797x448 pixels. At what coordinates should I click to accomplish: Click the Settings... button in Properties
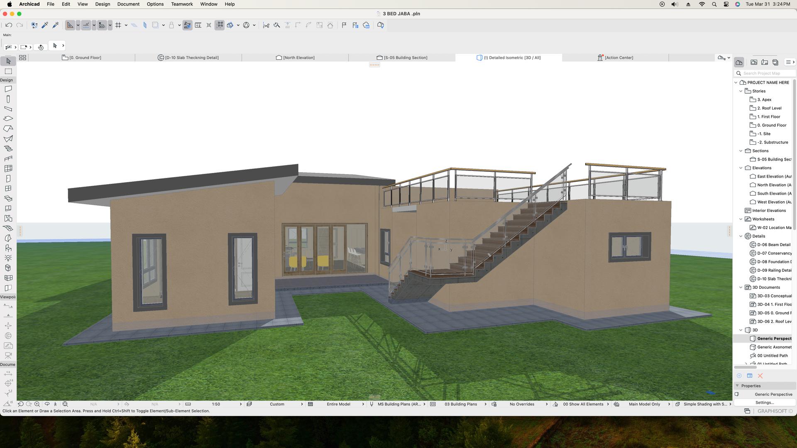[764, 402]
